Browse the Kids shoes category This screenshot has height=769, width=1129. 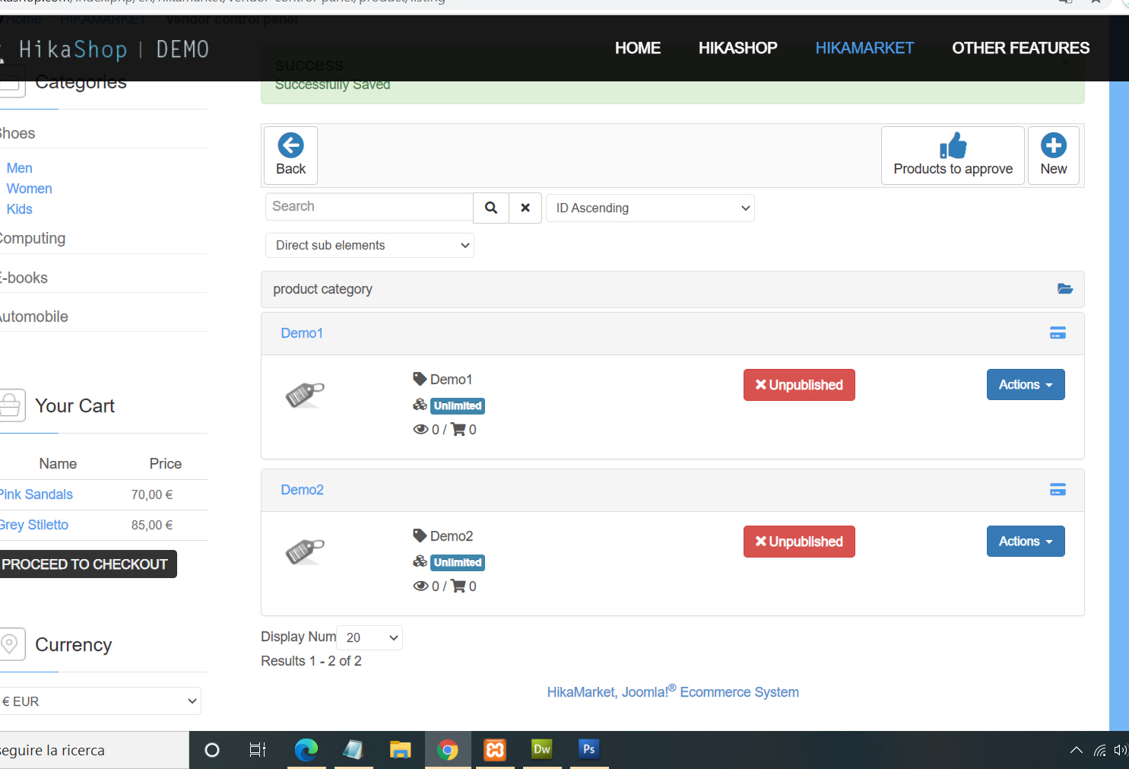click(x=20, y=209)
